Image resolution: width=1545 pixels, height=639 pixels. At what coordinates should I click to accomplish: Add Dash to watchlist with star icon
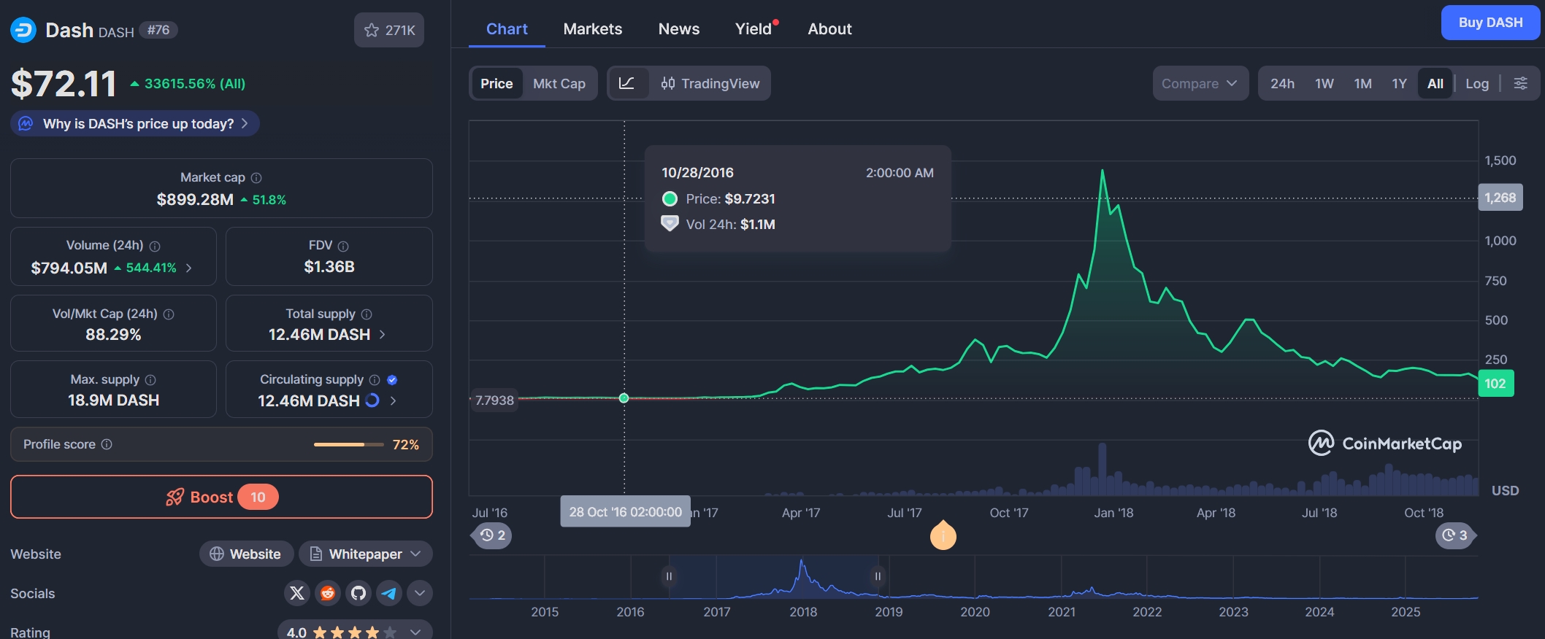click(x=388, y=30)
